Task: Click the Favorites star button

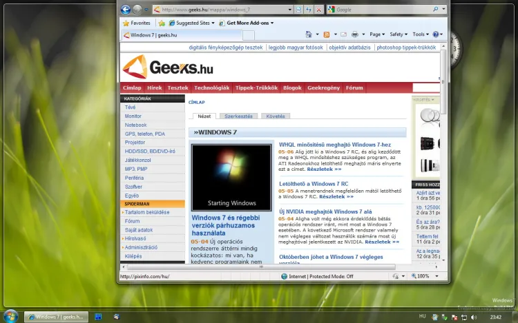Action: point(136,23)
